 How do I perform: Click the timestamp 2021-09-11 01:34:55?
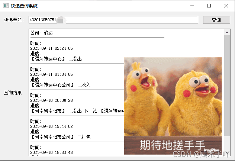point(51,74)
